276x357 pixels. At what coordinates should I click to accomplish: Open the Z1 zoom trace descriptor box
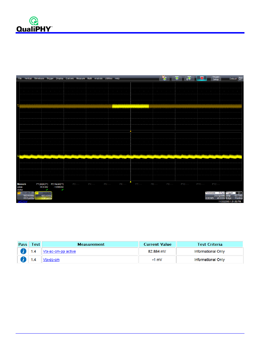43,195
